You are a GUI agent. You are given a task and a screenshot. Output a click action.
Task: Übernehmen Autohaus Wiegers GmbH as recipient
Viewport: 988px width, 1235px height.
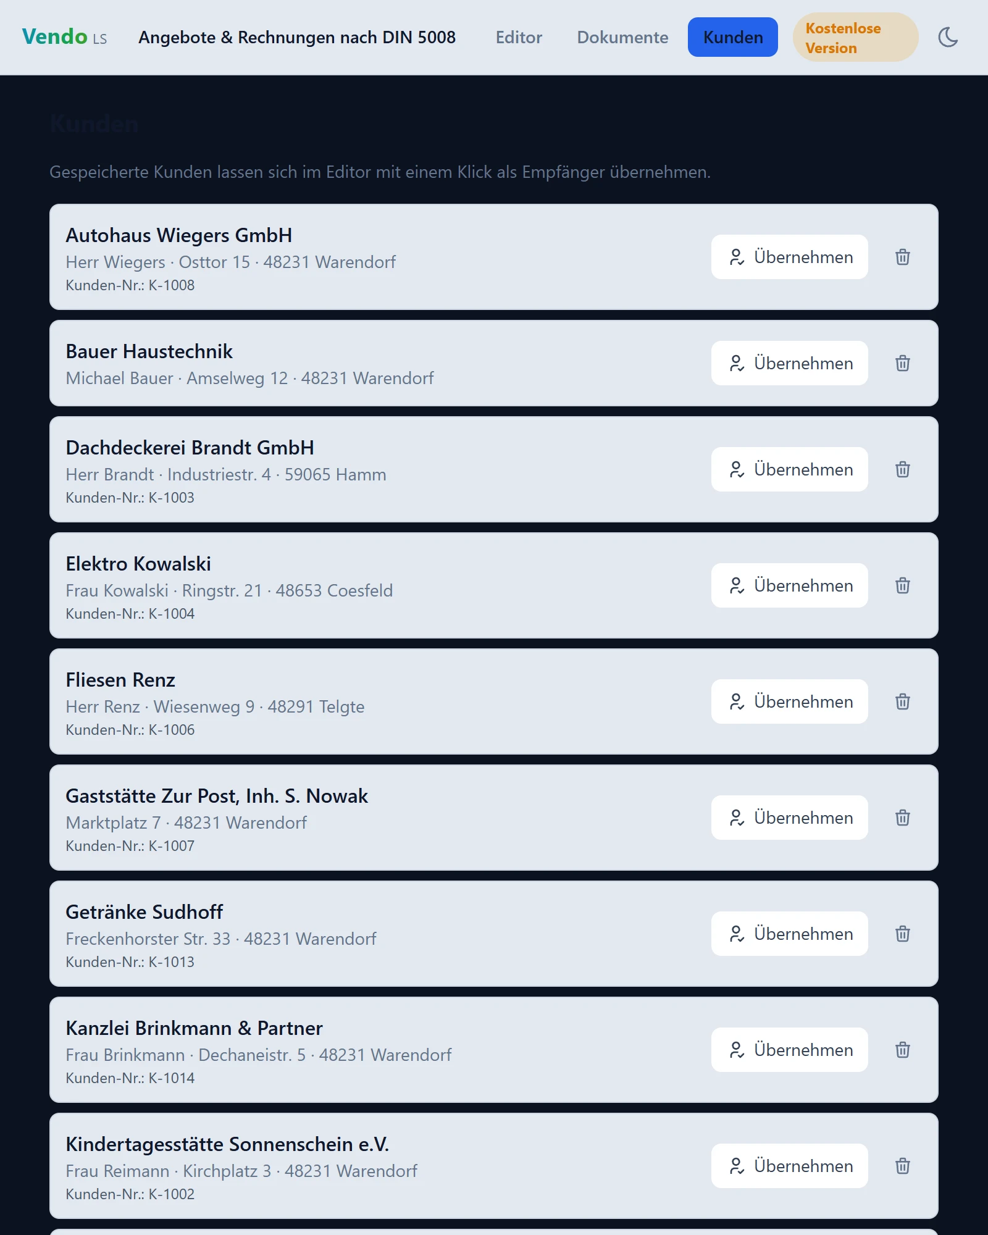tap(789, 257)
